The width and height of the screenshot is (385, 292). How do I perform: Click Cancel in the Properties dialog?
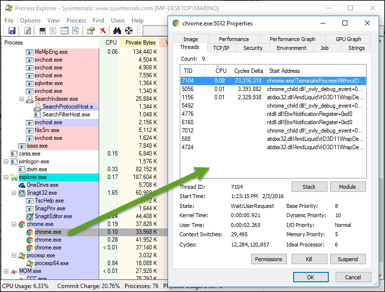coord(353,277)
